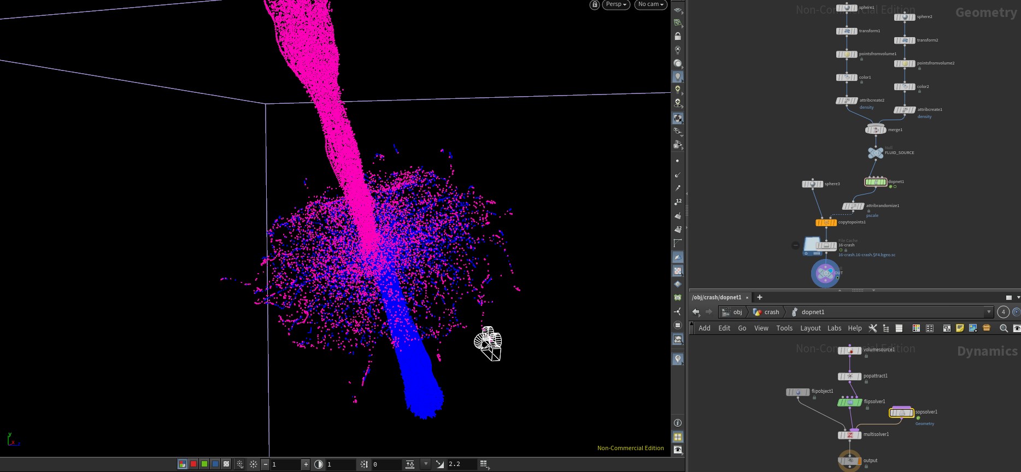Toggle the red channel display button

tap(193, 464)
